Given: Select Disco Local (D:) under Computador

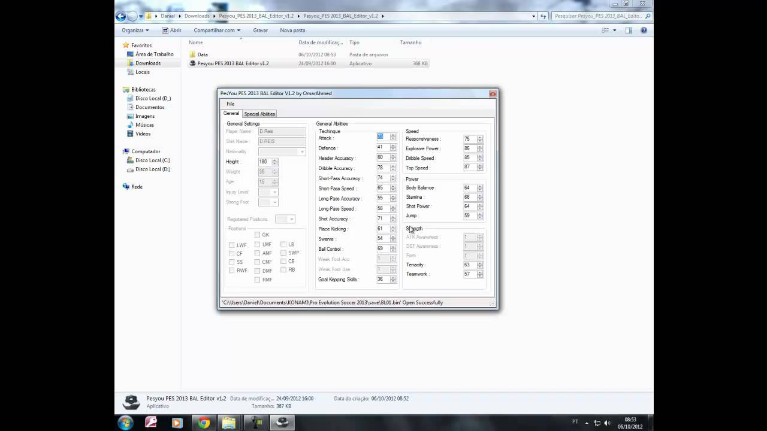Looking at the screenshot, I should coord(152,169).
